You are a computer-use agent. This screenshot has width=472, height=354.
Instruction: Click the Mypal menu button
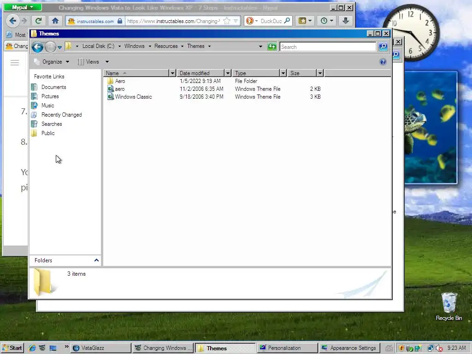(x=23, y=7)
